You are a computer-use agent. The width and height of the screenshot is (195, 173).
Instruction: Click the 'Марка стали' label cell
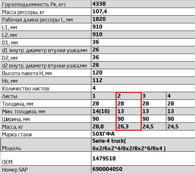coord(46,134)
